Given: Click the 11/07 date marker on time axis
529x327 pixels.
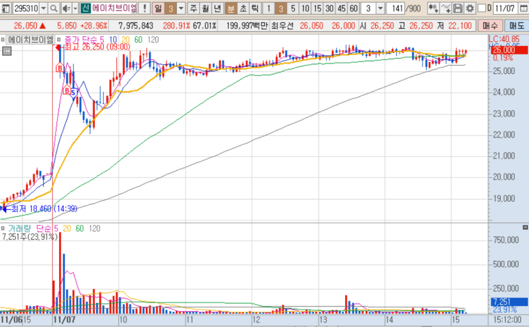Looking at the screenshot, I should (x=65, y=319).
